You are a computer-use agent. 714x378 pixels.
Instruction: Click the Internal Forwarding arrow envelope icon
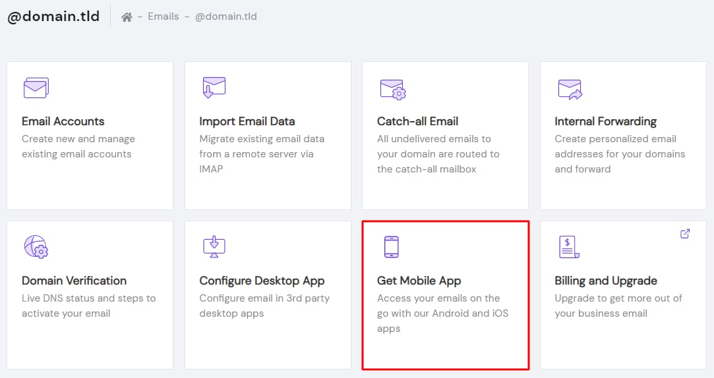(x=570, y=88)
